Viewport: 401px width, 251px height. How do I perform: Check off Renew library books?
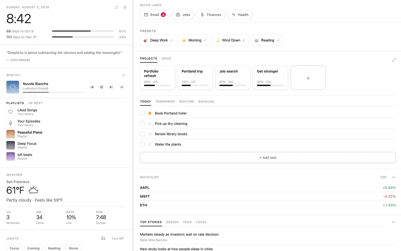[x=142, y=134]
